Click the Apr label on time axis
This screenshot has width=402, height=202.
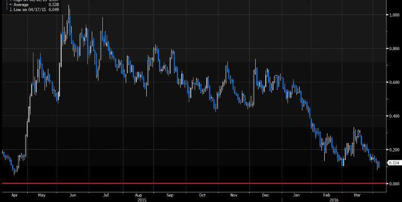pos(14,195)
